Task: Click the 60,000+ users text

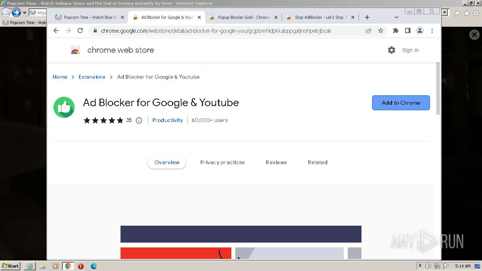Action: pos(210,120)
